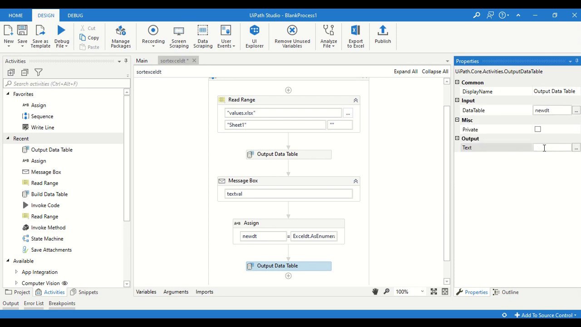This screenshot has width=581, height=327.
Task: Open the Main workflow tab
Action: point(142,60)
